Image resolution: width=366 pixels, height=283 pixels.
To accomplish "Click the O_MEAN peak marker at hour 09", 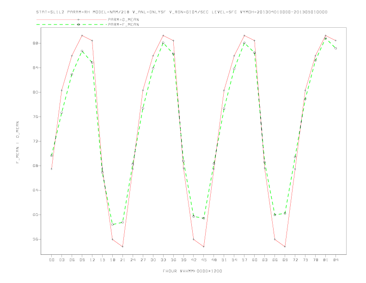I will pyautogui.click(x=82, y=36).
